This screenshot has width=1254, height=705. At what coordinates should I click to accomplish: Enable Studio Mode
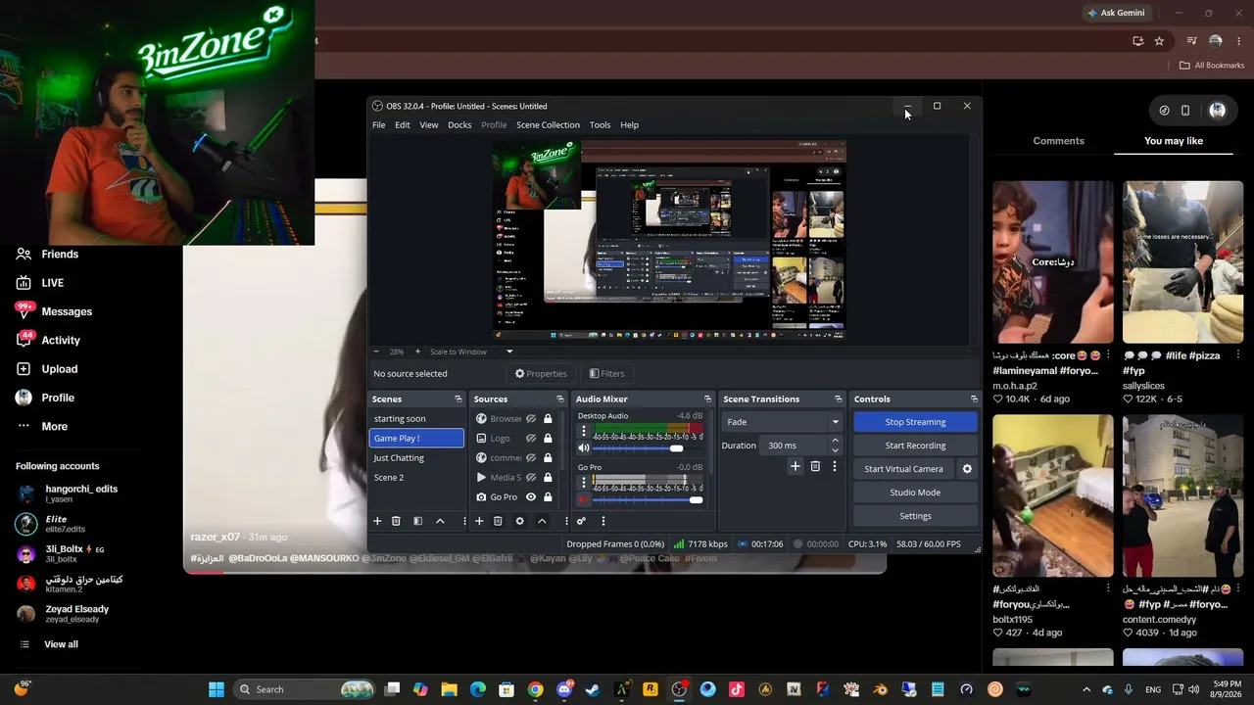point(915,493)
